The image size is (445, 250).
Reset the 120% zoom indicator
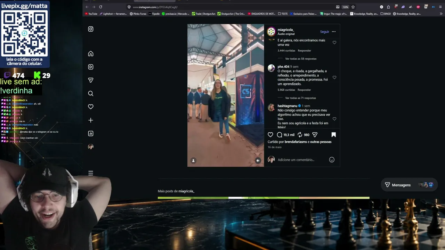[345, 7]
